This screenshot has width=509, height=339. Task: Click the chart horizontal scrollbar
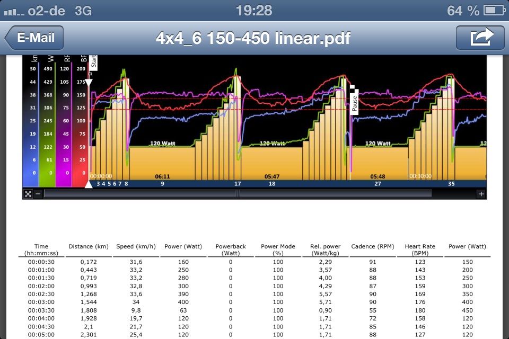pyautogui.click(x=238, y=194)
